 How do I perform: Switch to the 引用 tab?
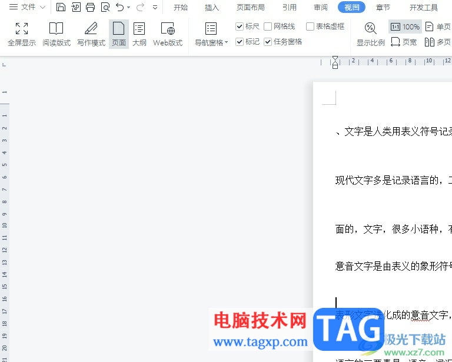tap(290, 8)
